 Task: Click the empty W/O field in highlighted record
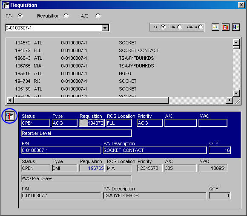(213, 123)
